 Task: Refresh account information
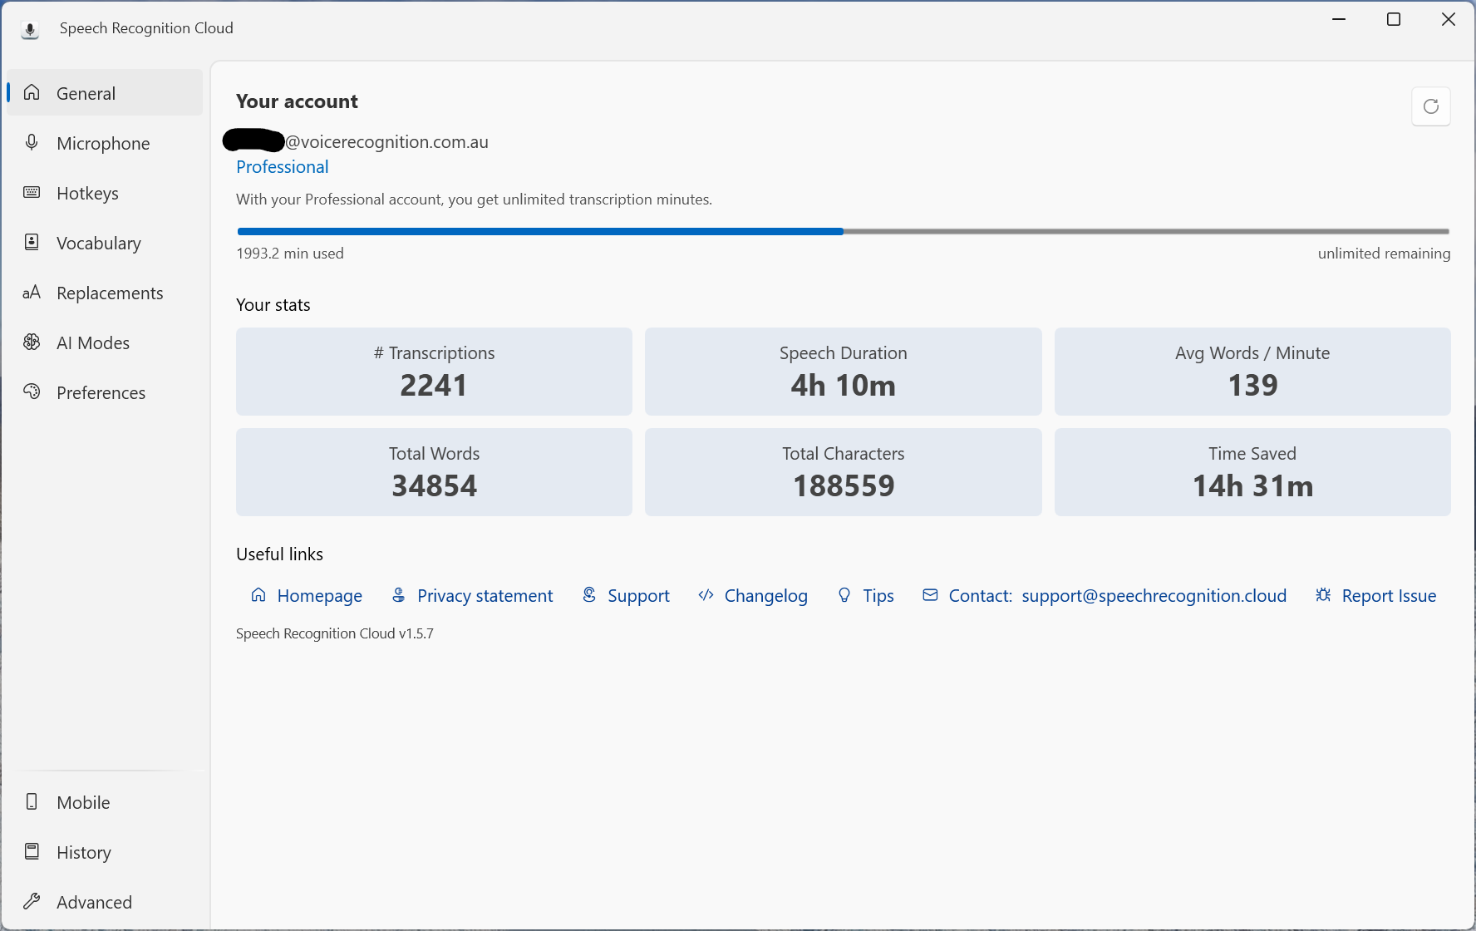[x=1431, y=106]
